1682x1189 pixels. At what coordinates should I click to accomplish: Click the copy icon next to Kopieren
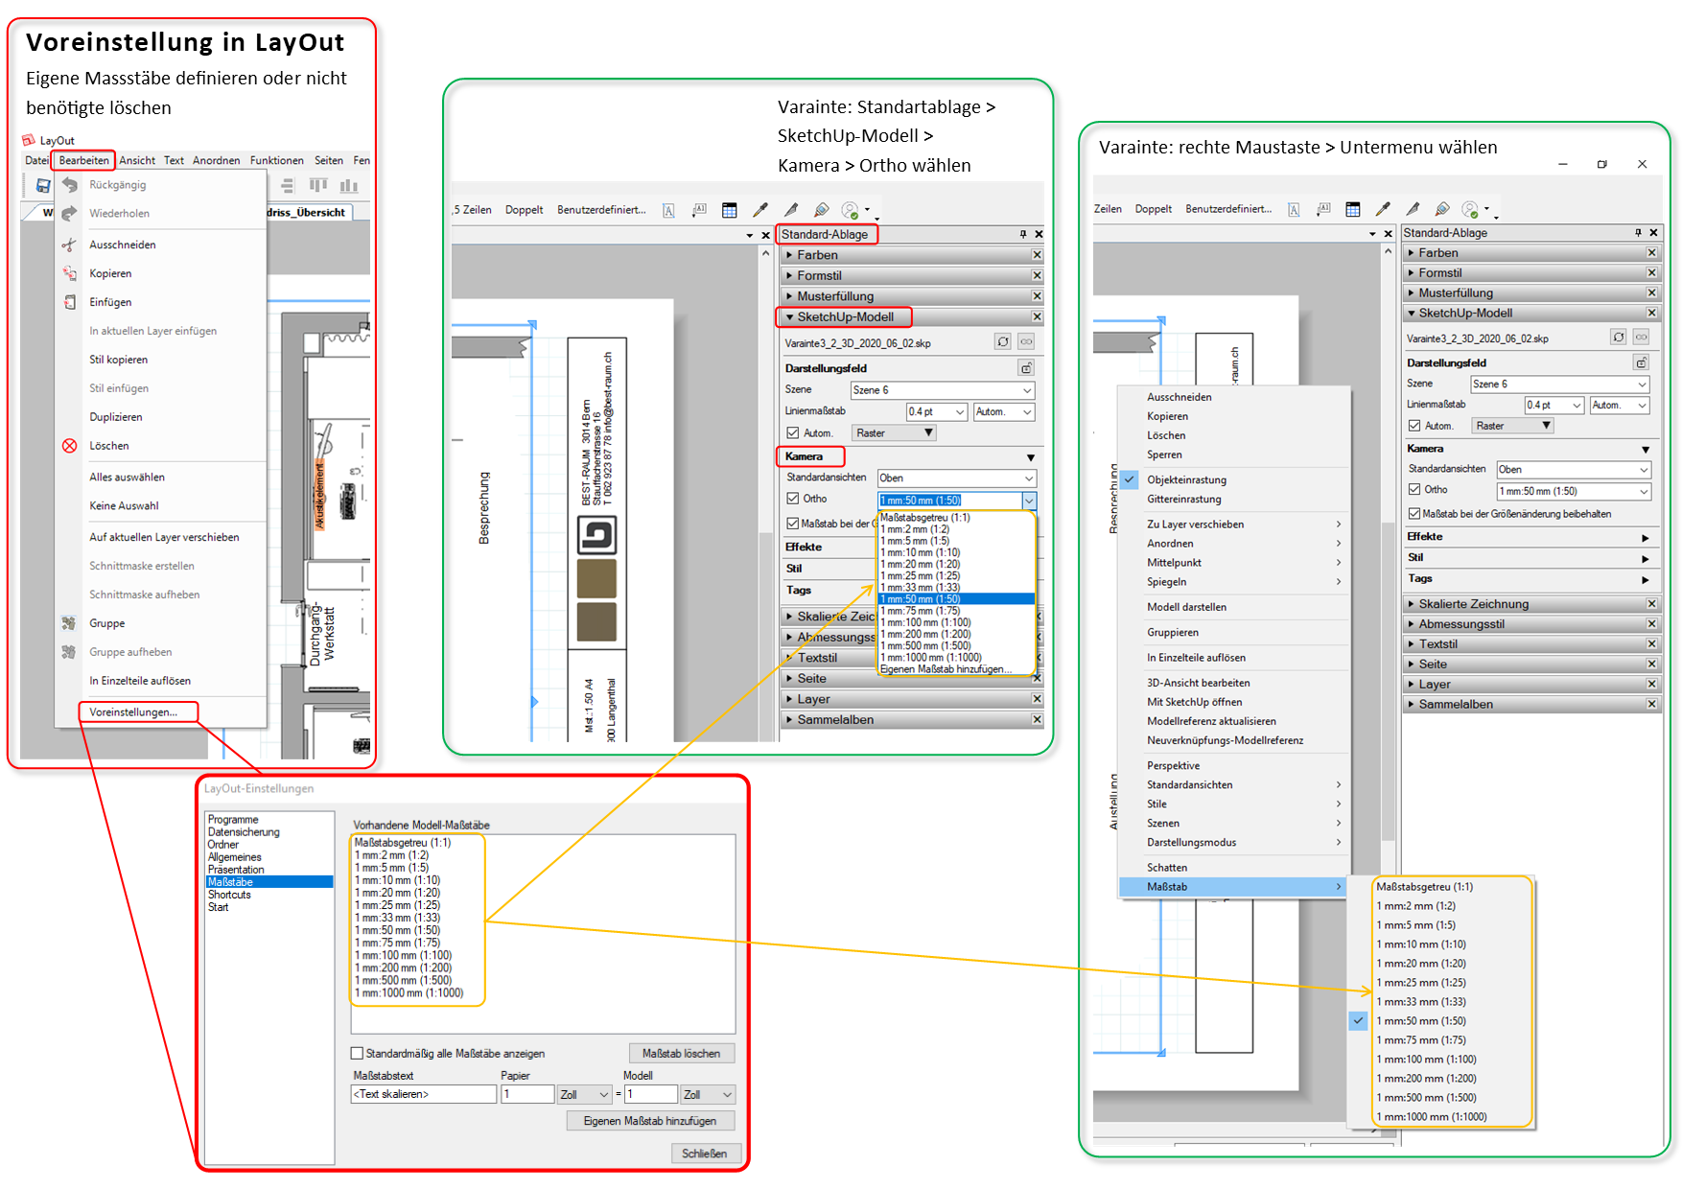[69, 273]
